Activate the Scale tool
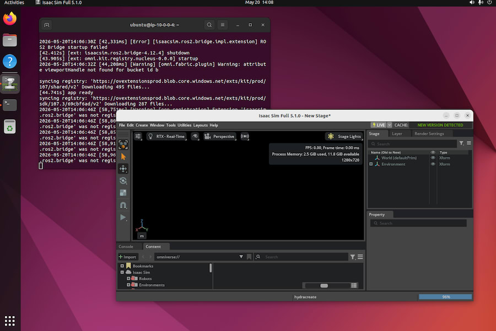 coord(123,193)
